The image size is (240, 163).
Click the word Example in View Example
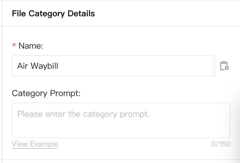pos(44,144)
